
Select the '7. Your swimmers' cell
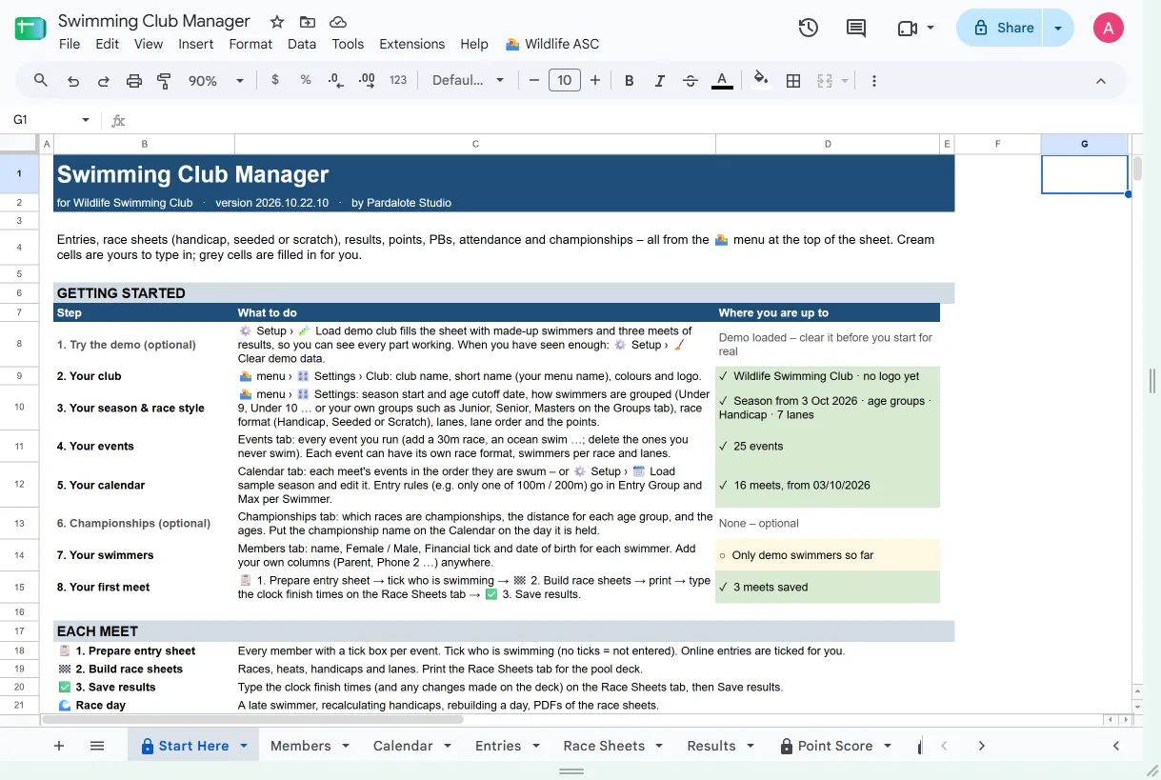[x=144, y=555]
